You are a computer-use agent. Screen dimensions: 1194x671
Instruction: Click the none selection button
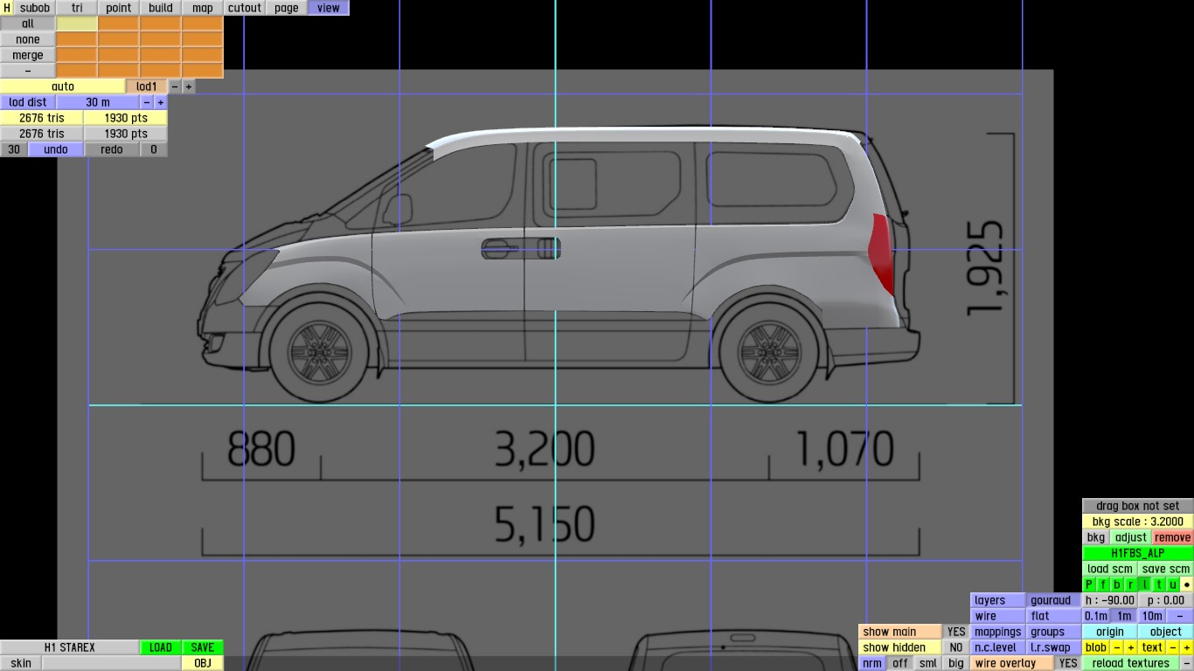point(28,39)
